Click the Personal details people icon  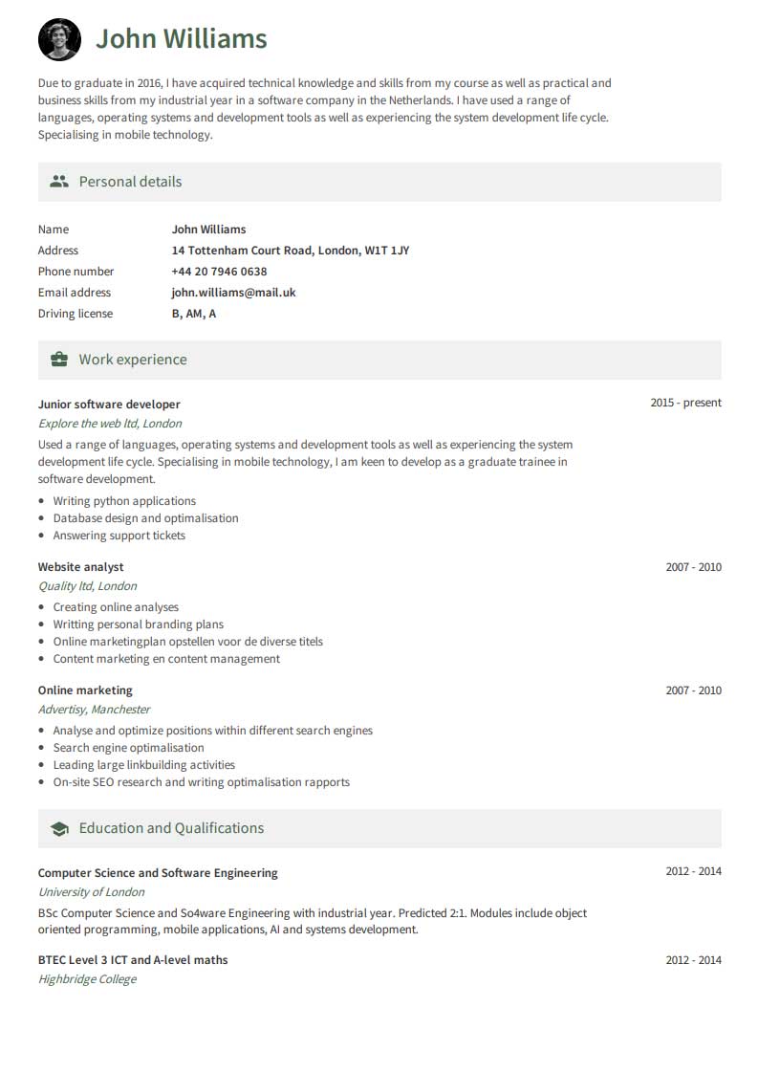[59, 182]
